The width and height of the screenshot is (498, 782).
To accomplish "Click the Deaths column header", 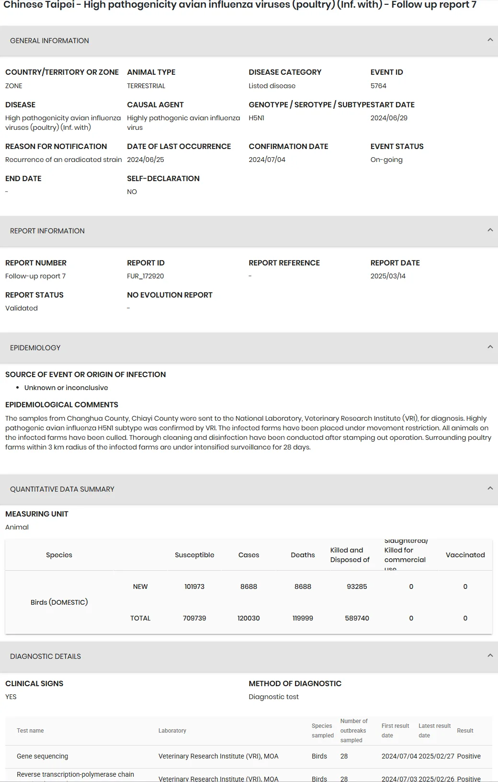I will [303, 555].
